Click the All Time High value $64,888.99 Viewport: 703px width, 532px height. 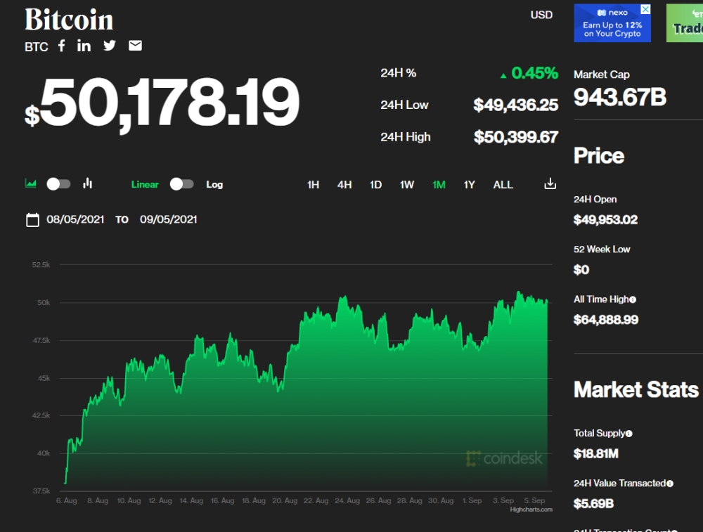(x=606, y=320)
